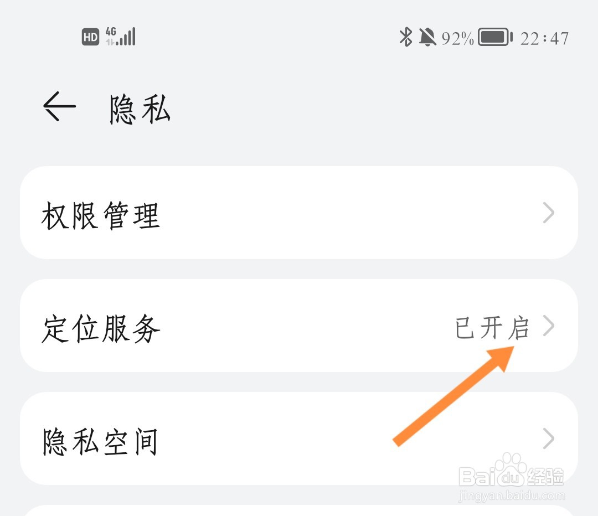Click the Bluetooth status icon
598x516 pixels.
coord(406,37)
